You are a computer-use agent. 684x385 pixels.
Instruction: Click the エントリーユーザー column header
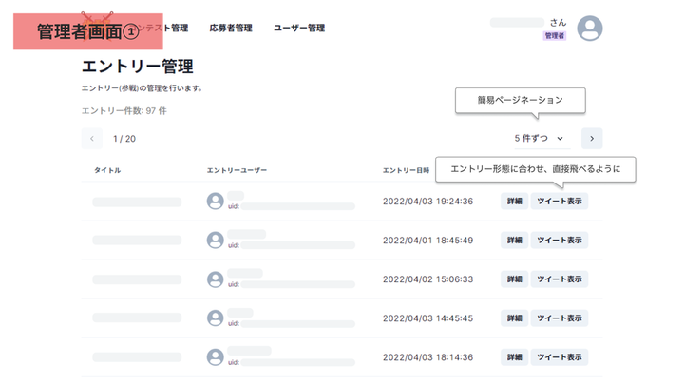(x=237, y=170)
